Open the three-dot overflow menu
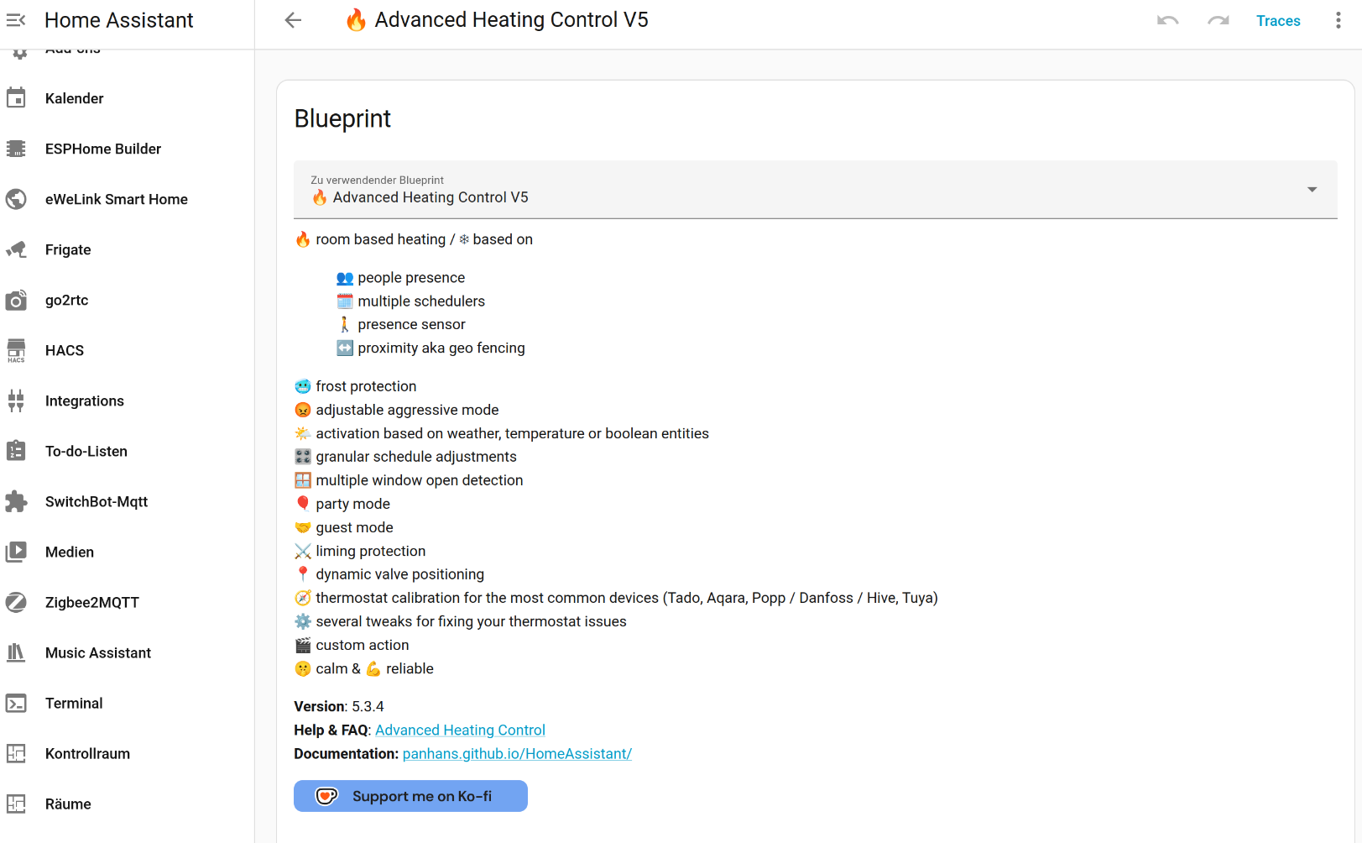 coord(1338,20)
